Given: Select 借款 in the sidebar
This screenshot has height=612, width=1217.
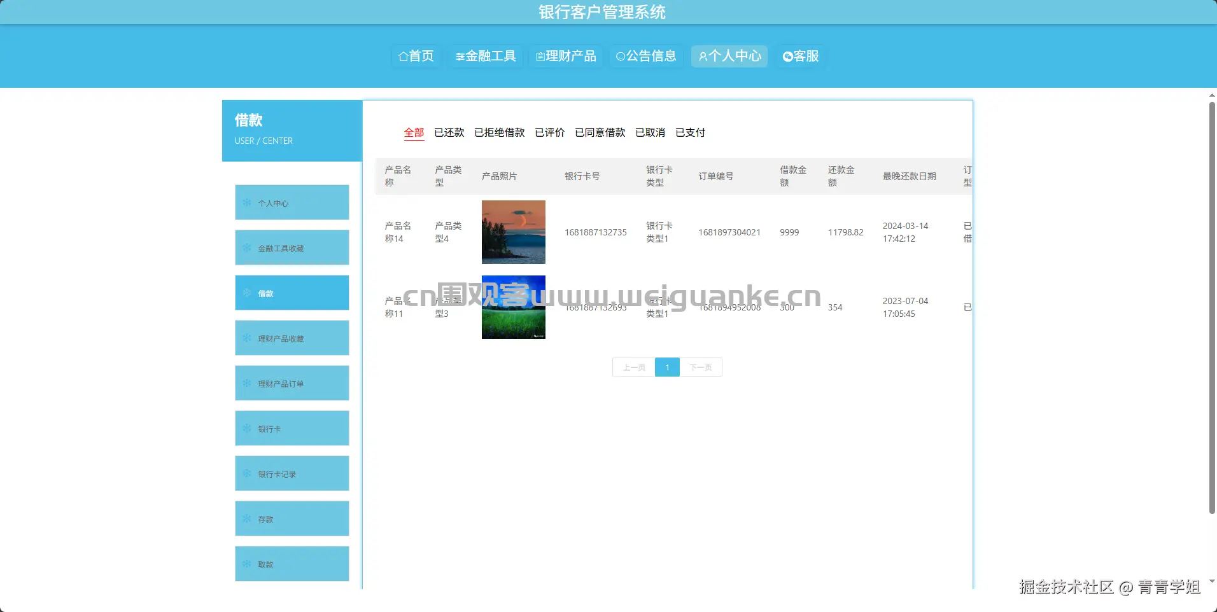Looking at the screenshot, I should point(292,293).
